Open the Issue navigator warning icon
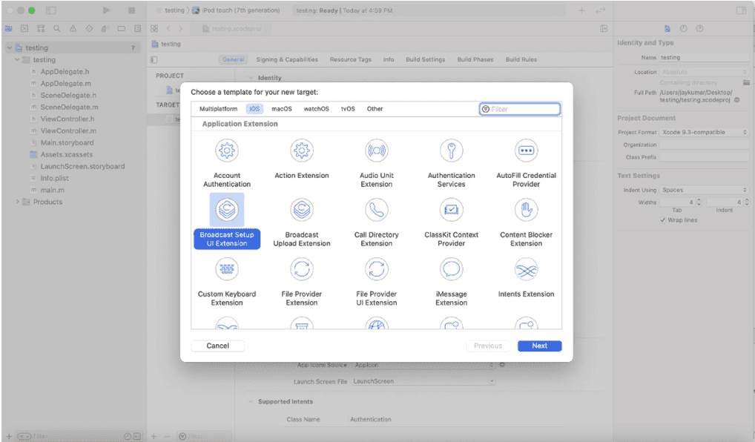This screenshot has height=442, width=755. pyautogui.click(x=73, y=28)
